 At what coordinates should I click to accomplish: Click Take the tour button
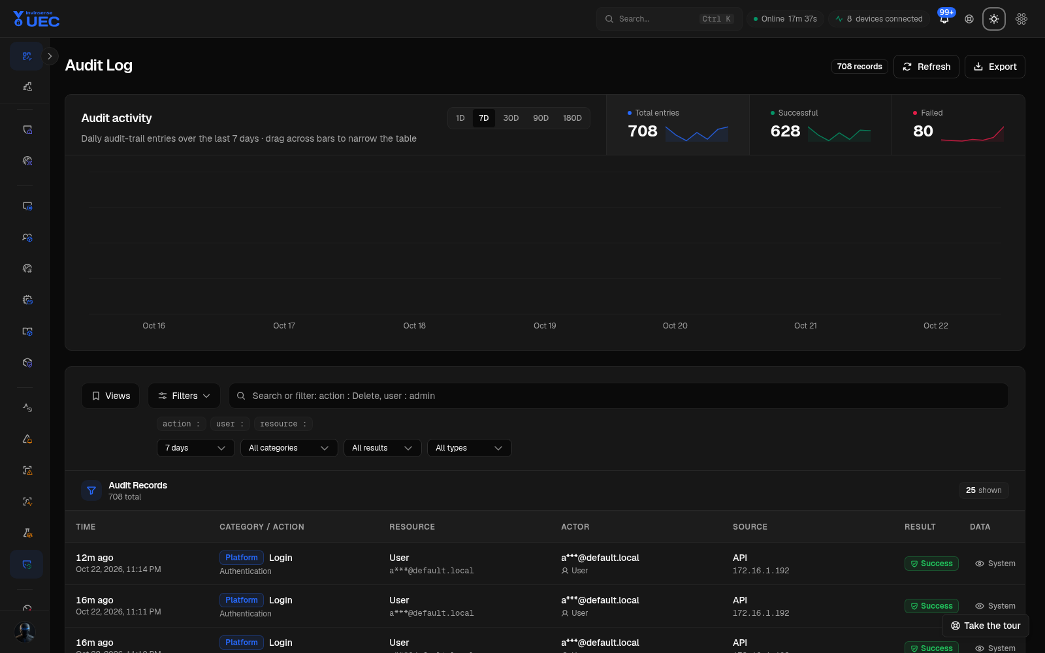click(986, 626)
